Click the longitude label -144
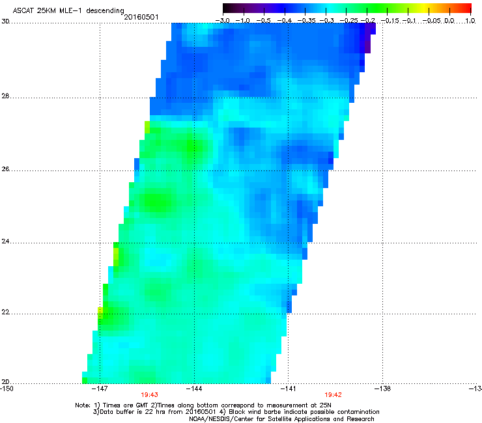The width and height of the screenshot is (482, 423). 194,389
